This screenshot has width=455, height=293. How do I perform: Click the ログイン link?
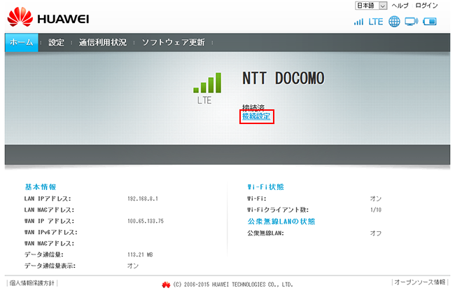pyautogui.click(x=426, y=6)
